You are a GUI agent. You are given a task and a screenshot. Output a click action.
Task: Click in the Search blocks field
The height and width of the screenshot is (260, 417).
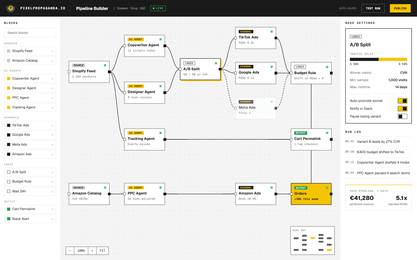point(30,33)
